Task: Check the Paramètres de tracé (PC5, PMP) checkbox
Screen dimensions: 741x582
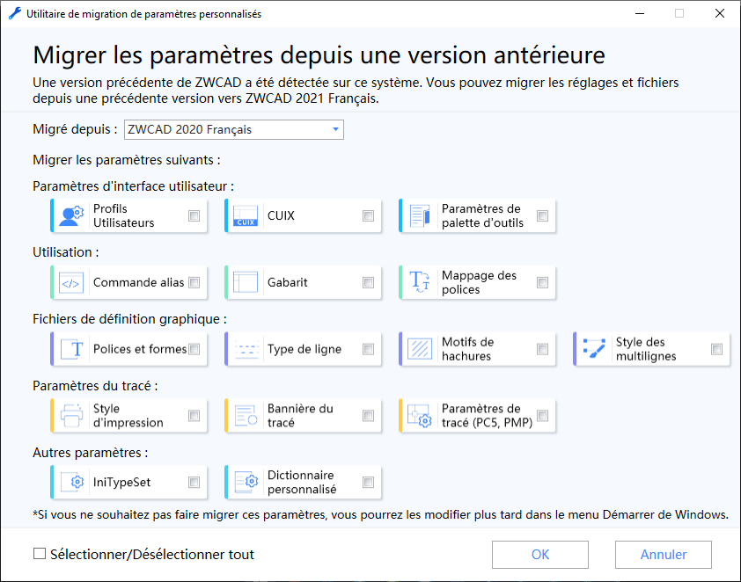Action: pyautogui.click(x=542, y=416)
